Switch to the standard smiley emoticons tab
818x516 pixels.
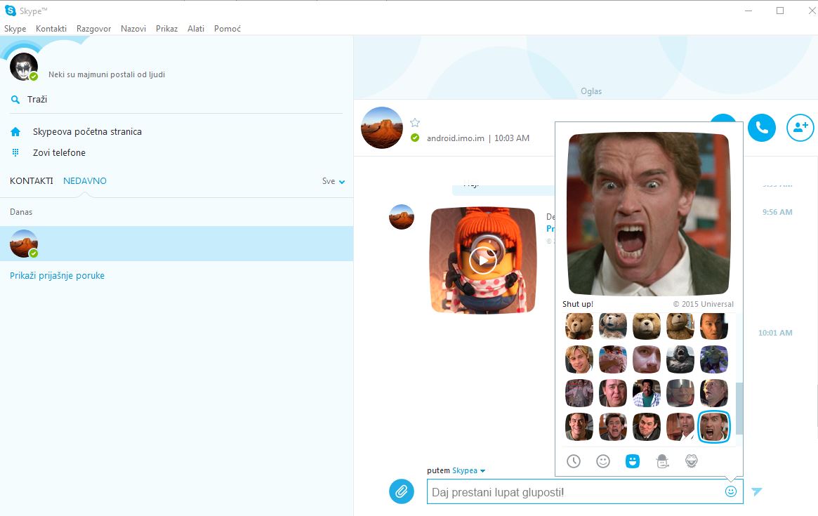pyautogui.click(x=603, y=461)
